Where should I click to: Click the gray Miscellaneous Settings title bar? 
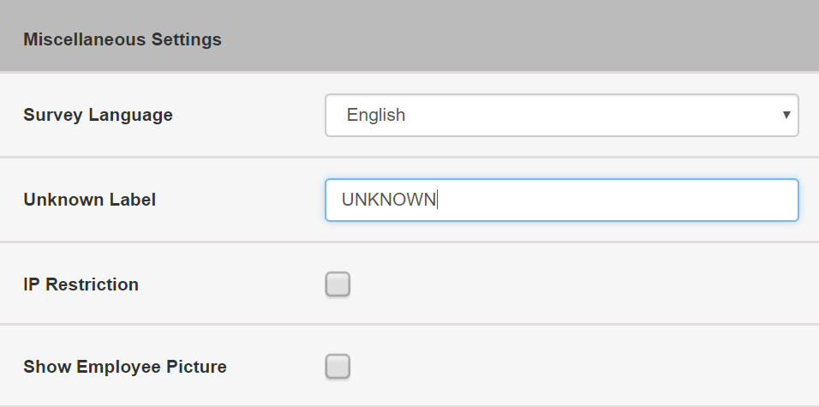click(409, 35)
